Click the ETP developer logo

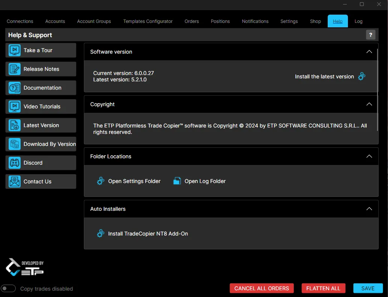(25, 267)
